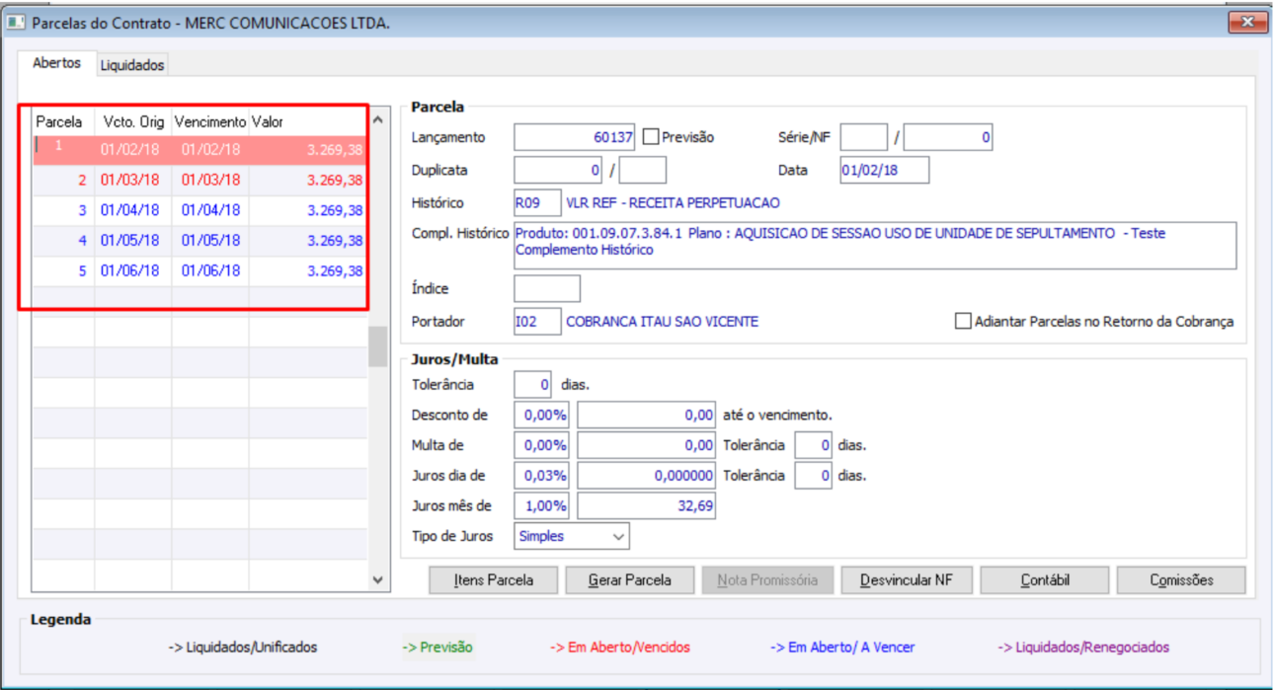Click the Portador code field I02

[x=537, y=321]
